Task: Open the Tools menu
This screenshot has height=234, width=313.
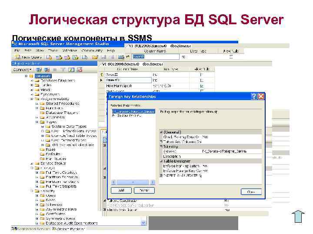Action: 53,51
